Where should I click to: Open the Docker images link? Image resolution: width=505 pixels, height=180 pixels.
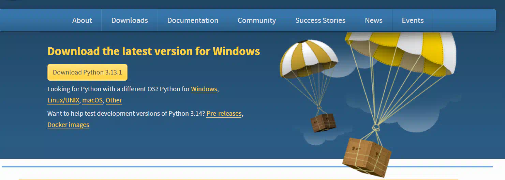tap(68, 125)
